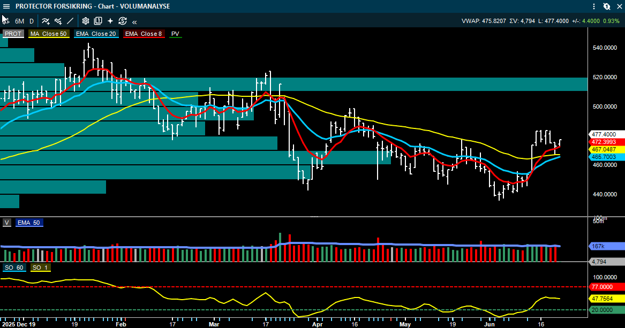Click the sparkle star toolbar icon

click(110, 21)
